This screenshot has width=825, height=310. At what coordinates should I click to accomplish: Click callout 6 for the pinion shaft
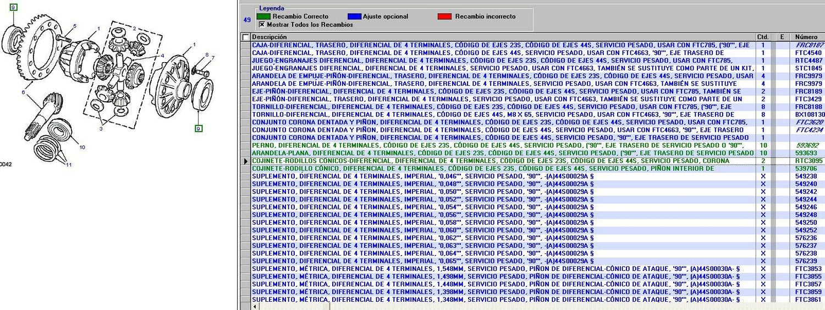tap(24, 92)
